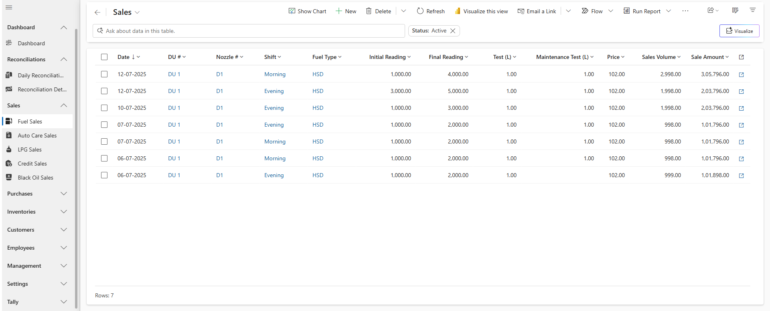The height and width of the screenshot is (311, 770).
Task: Open Black Oil Sales icon
Action: tap(9, 177)
